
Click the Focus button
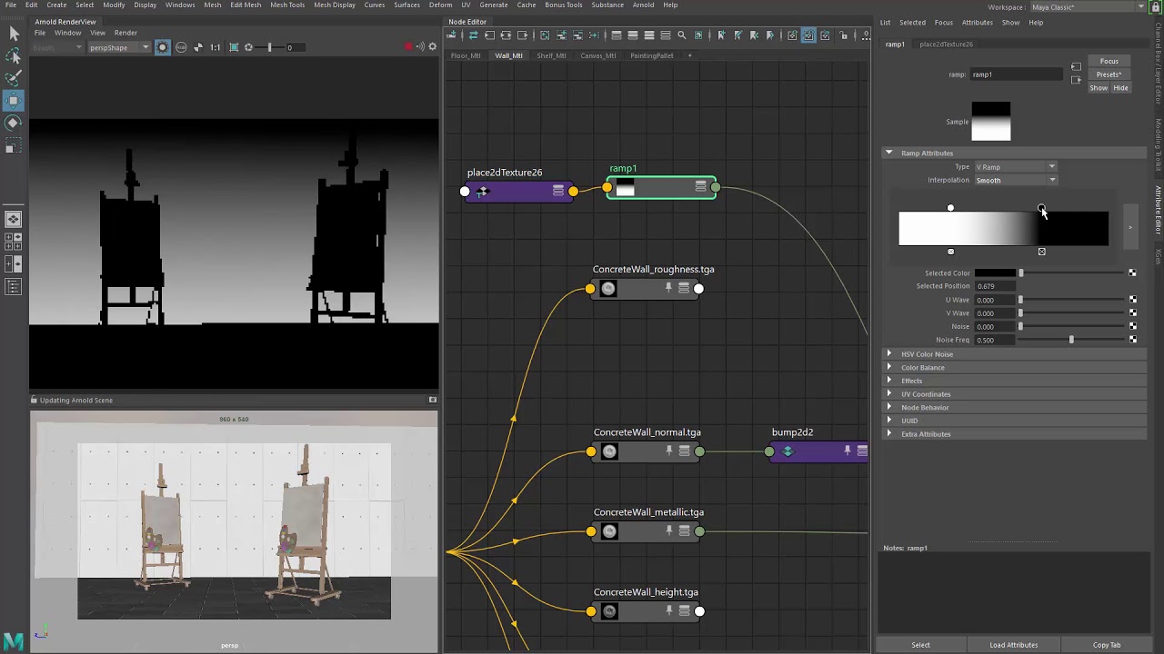1109,61
